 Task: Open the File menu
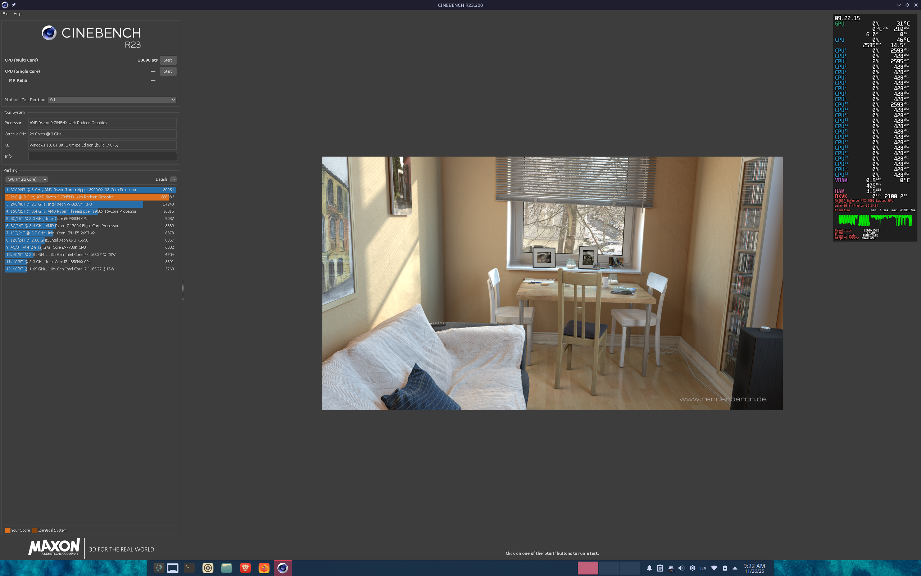coord(5,14)
